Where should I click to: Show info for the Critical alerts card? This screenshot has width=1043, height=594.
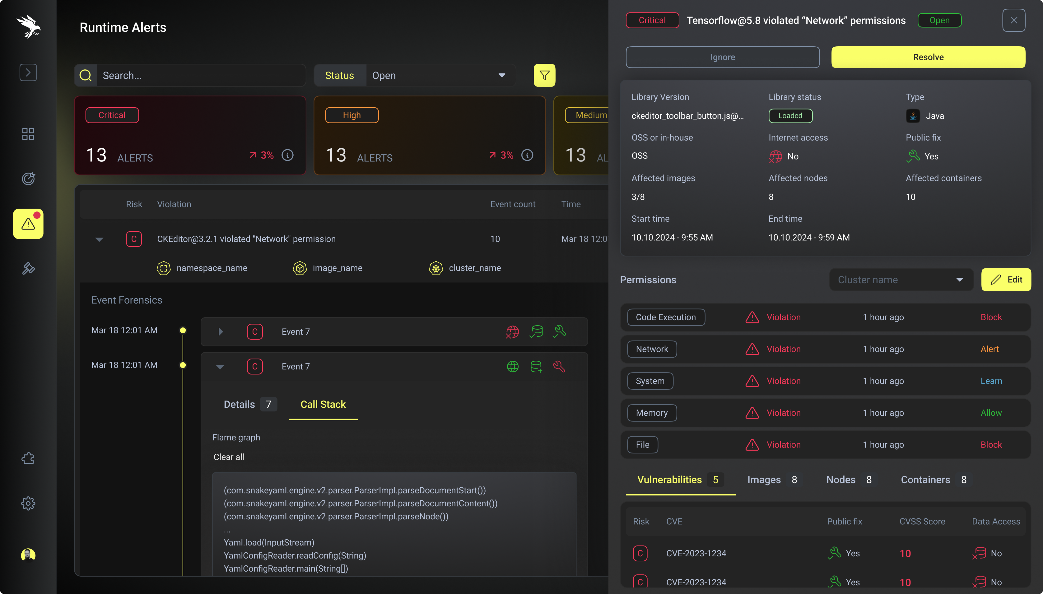pyautogui.click(x=287, y=155)
